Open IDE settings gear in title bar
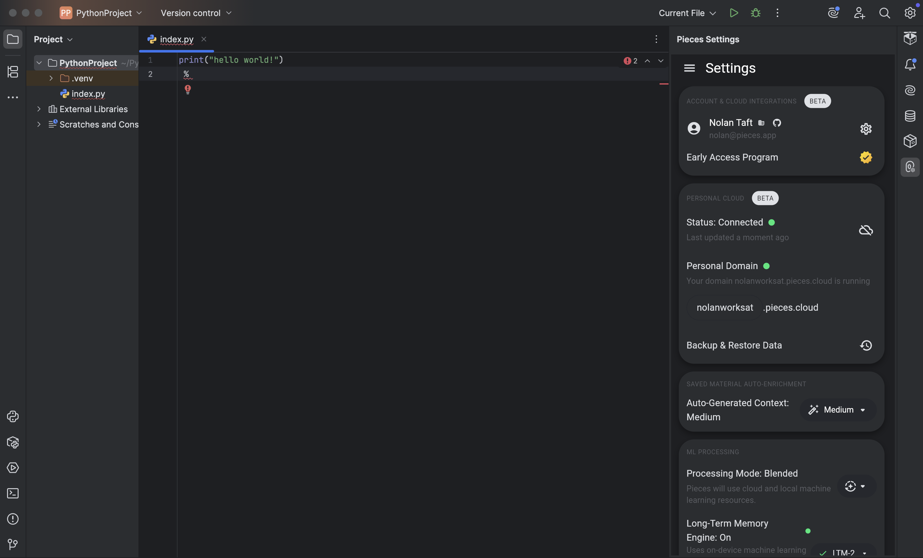The height and width of the screenshot is (558, 923). tap(910, 13)
